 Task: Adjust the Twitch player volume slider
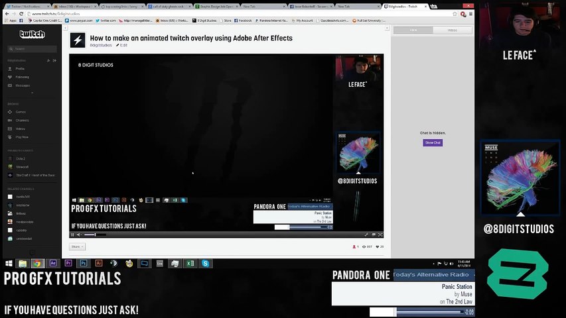tap(95, 235)
